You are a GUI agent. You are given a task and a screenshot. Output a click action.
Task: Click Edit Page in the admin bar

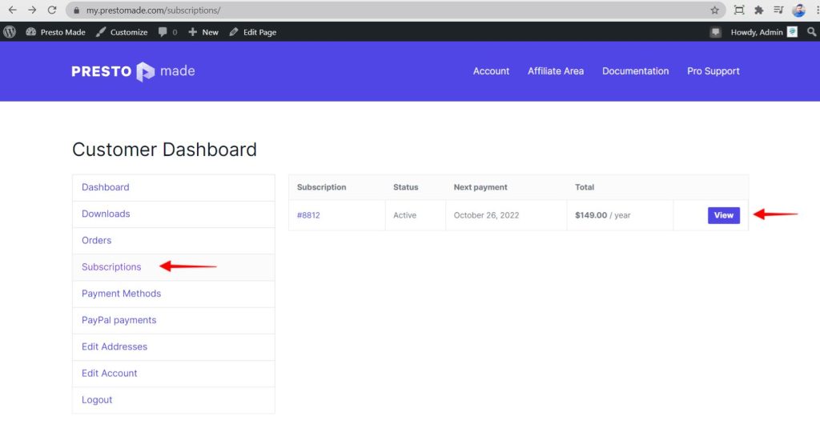[x=252, y=32]
